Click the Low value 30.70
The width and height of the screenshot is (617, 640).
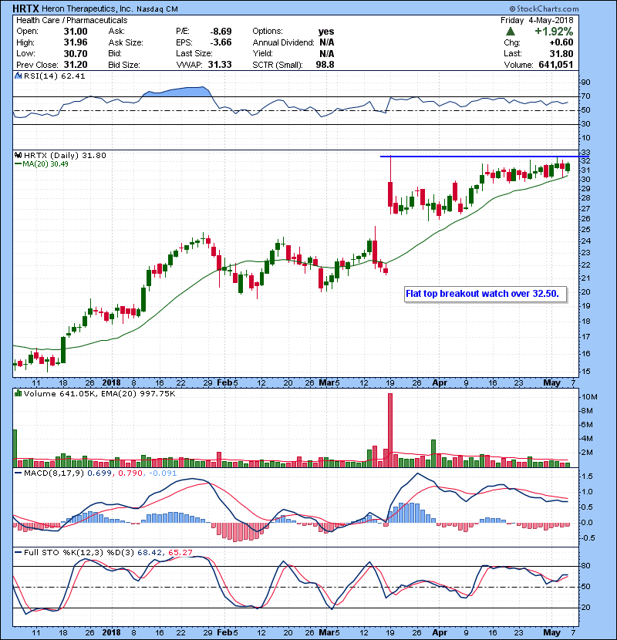tap(76, 53)
